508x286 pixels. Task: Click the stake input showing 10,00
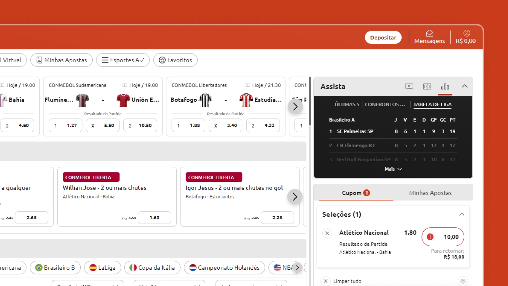[x=443, y=237]
